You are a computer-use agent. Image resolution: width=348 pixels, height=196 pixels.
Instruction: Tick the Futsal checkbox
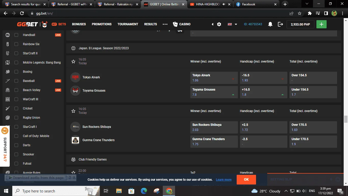click(16, 164)
